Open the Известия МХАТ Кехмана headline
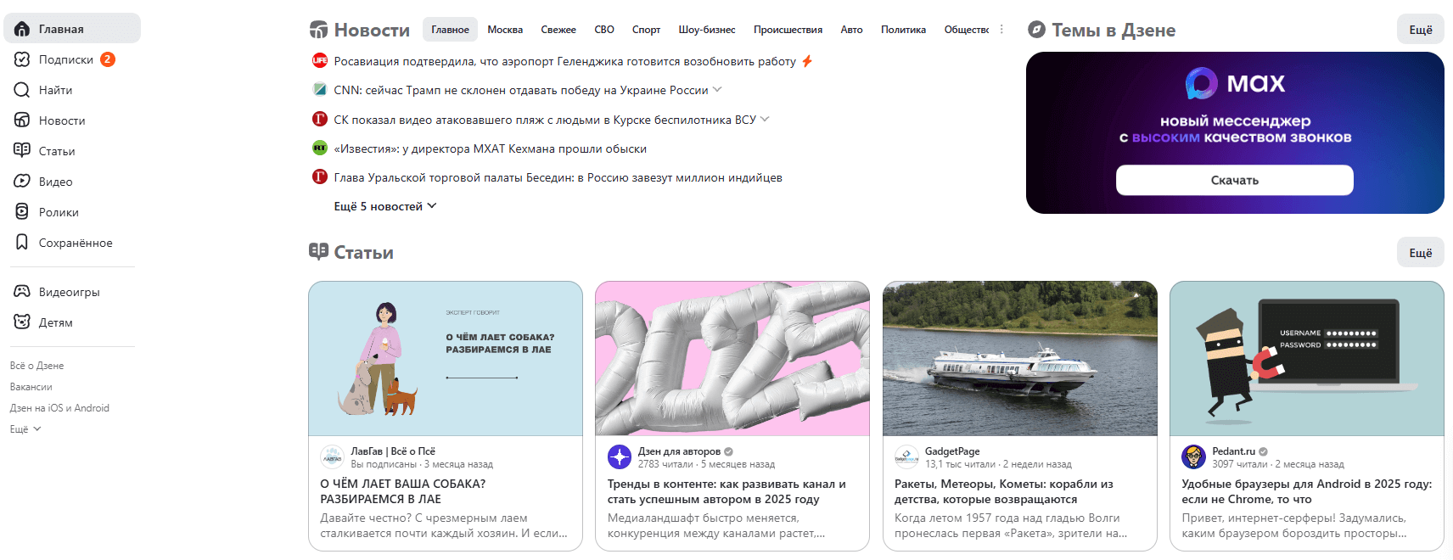The width and height of the screenshot is (1453, 560). 490,148
